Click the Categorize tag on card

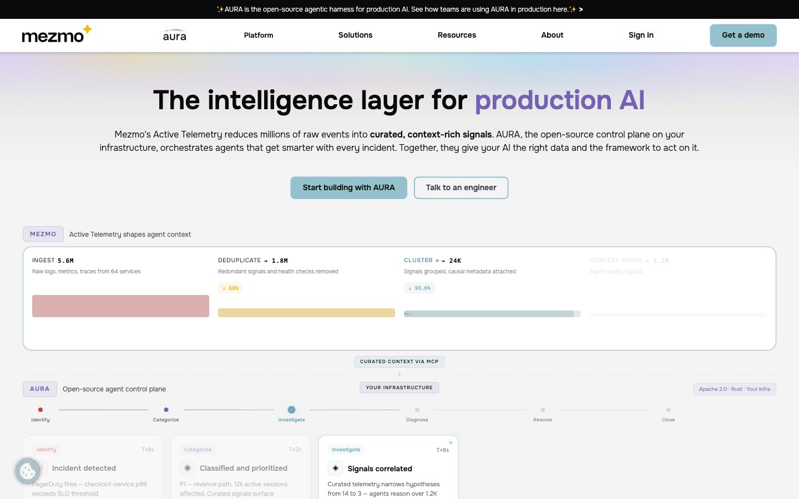(x=198, y=450)
